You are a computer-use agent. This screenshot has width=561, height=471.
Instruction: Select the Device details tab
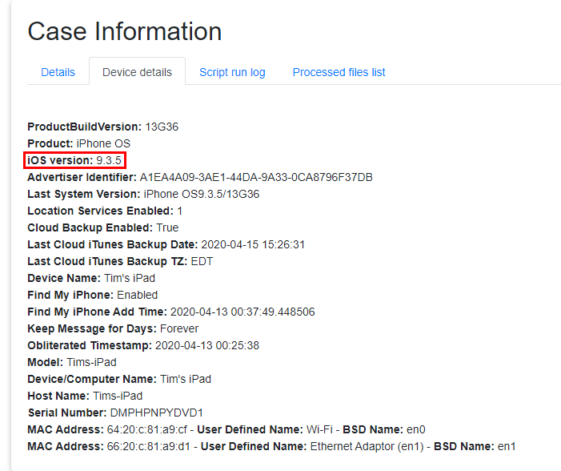pos(137,72)
